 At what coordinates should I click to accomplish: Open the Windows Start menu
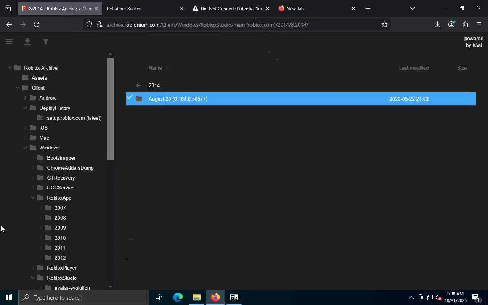pos(9,297)
